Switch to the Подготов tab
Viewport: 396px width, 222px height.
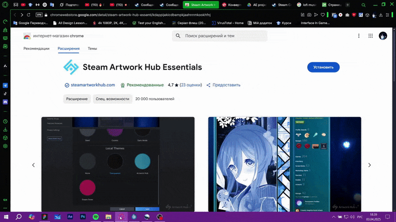tap(69, 5)
